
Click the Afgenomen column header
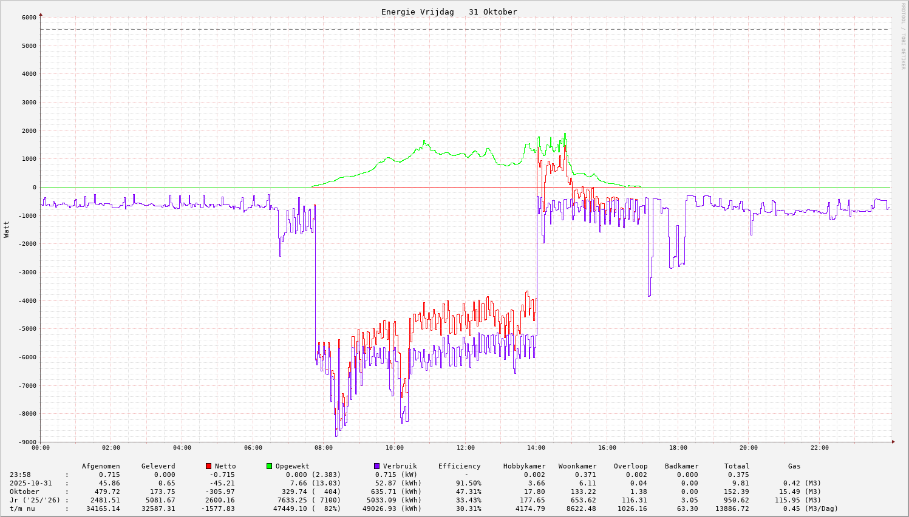(x=101, y=466)
